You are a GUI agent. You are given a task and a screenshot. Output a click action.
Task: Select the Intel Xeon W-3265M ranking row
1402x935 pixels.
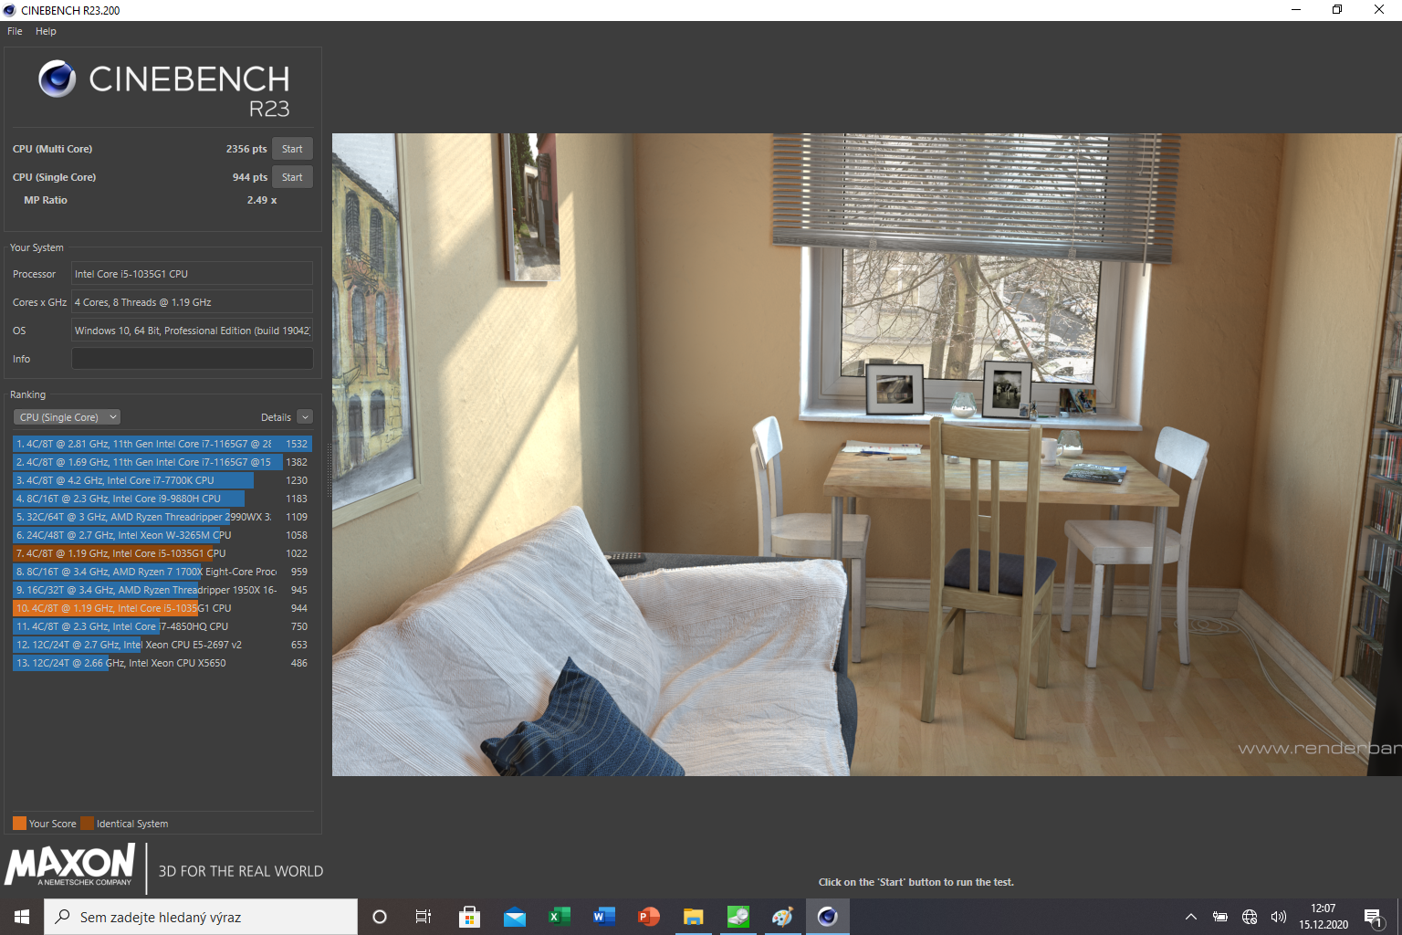click(x=162, y=535)
